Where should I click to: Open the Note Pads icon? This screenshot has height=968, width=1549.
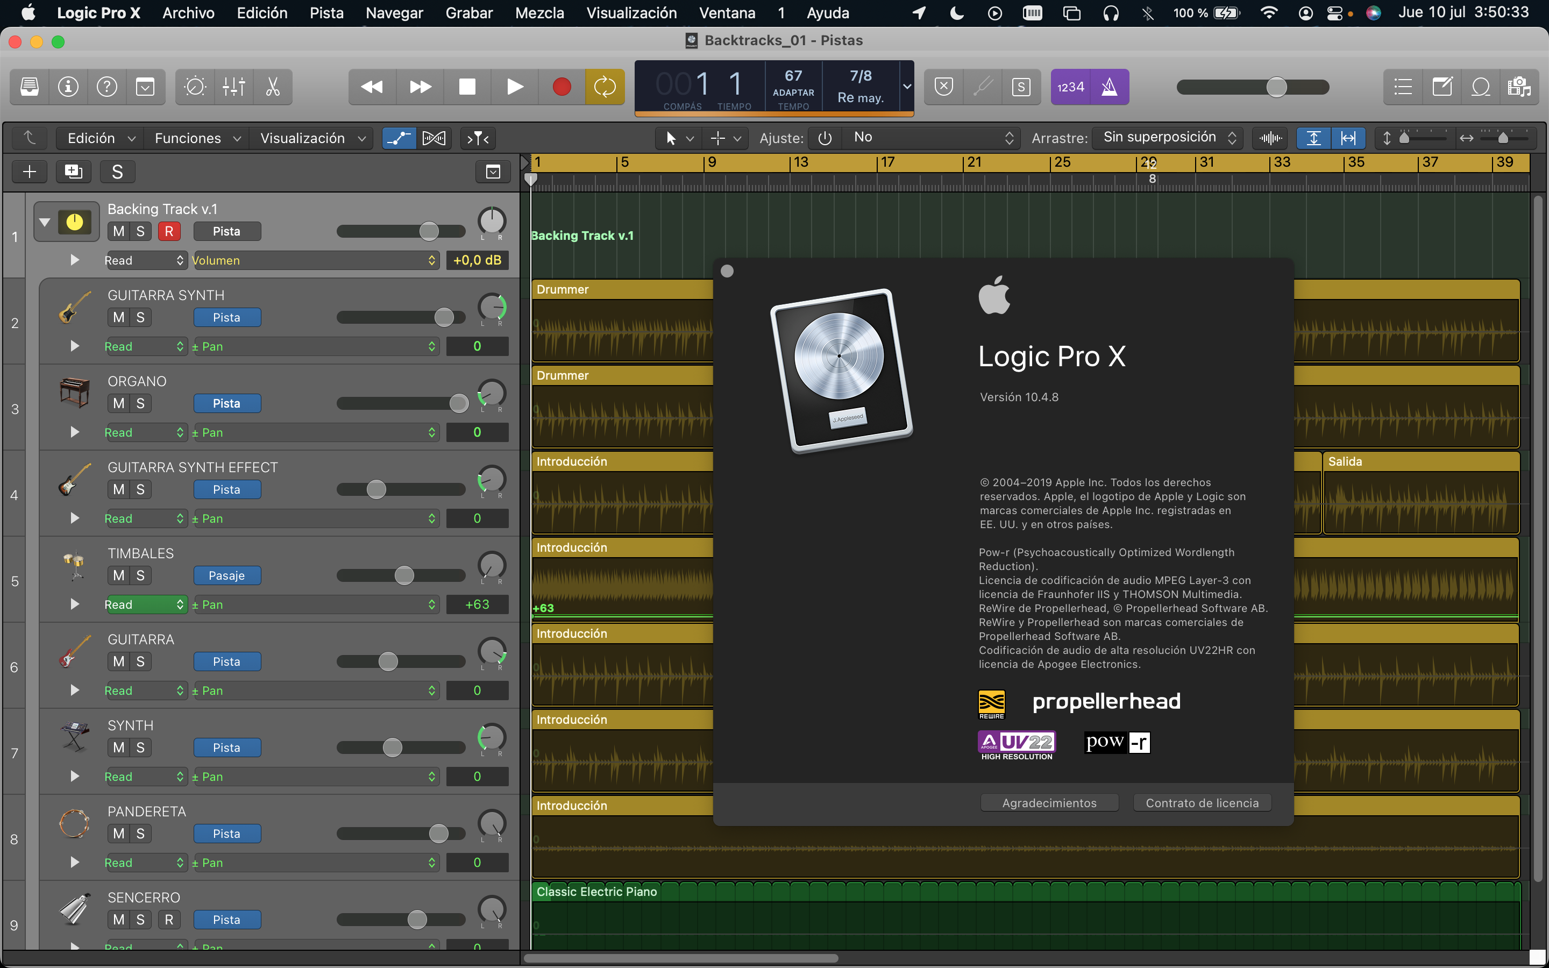[1441, 87]
